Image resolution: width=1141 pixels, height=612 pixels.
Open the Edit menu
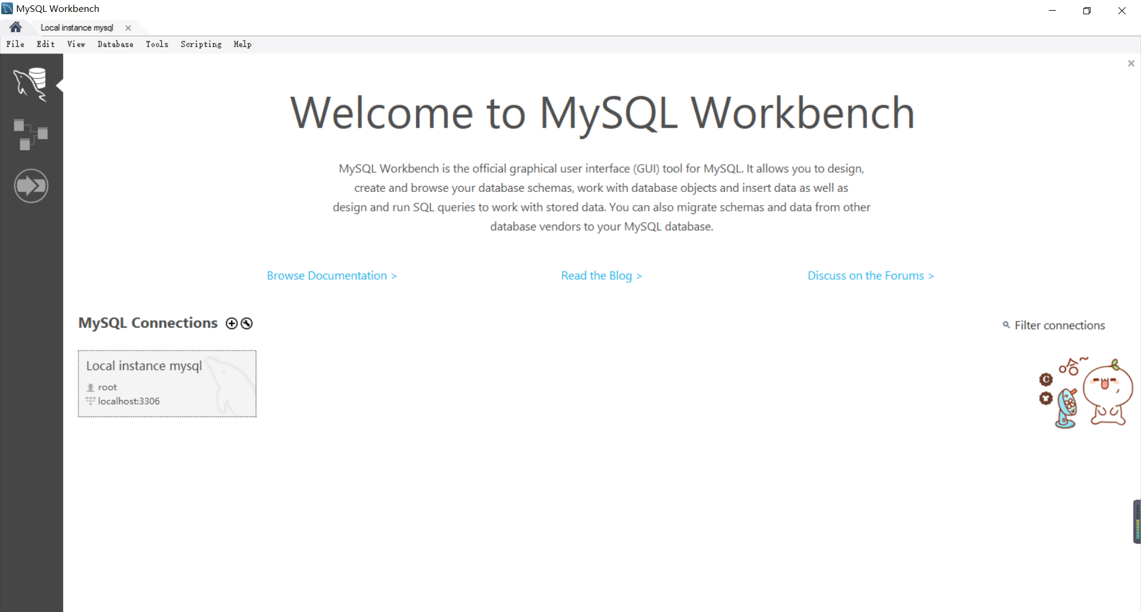coord(46,45)
